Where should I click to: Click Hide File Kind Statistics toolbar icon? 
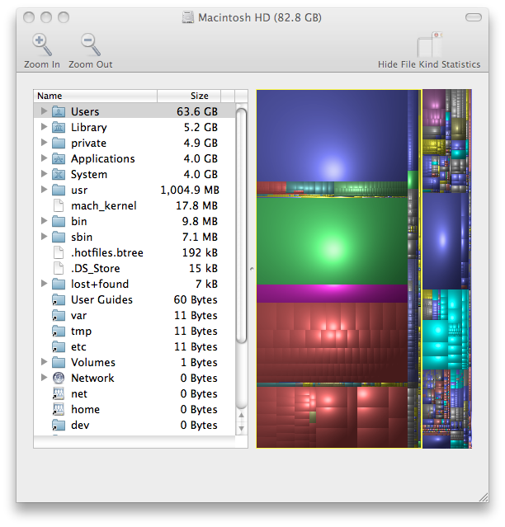click(429, 45)
